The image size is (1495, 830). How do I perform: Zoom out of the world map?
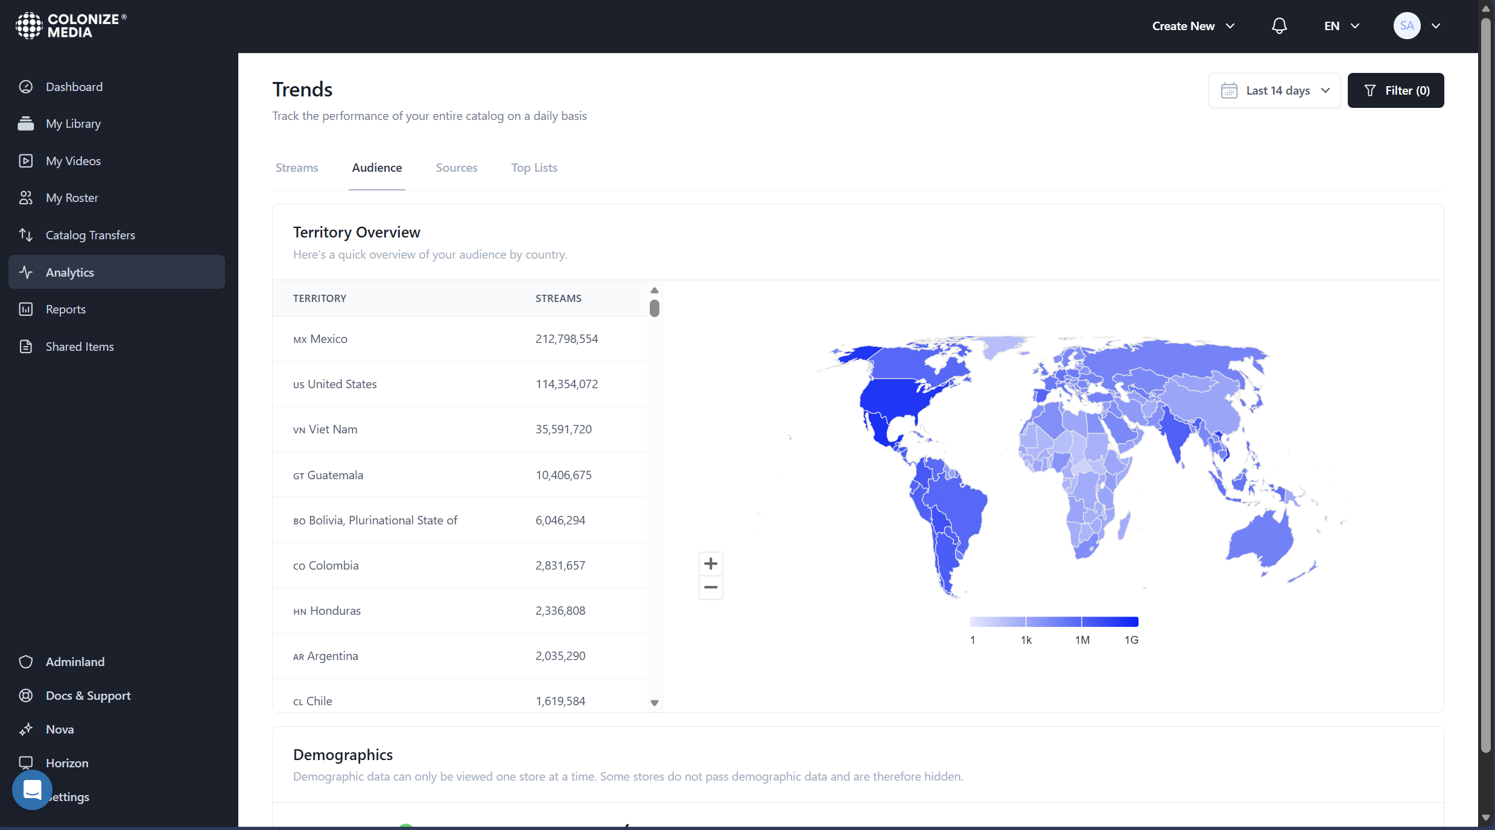click(x=710, y=587)
